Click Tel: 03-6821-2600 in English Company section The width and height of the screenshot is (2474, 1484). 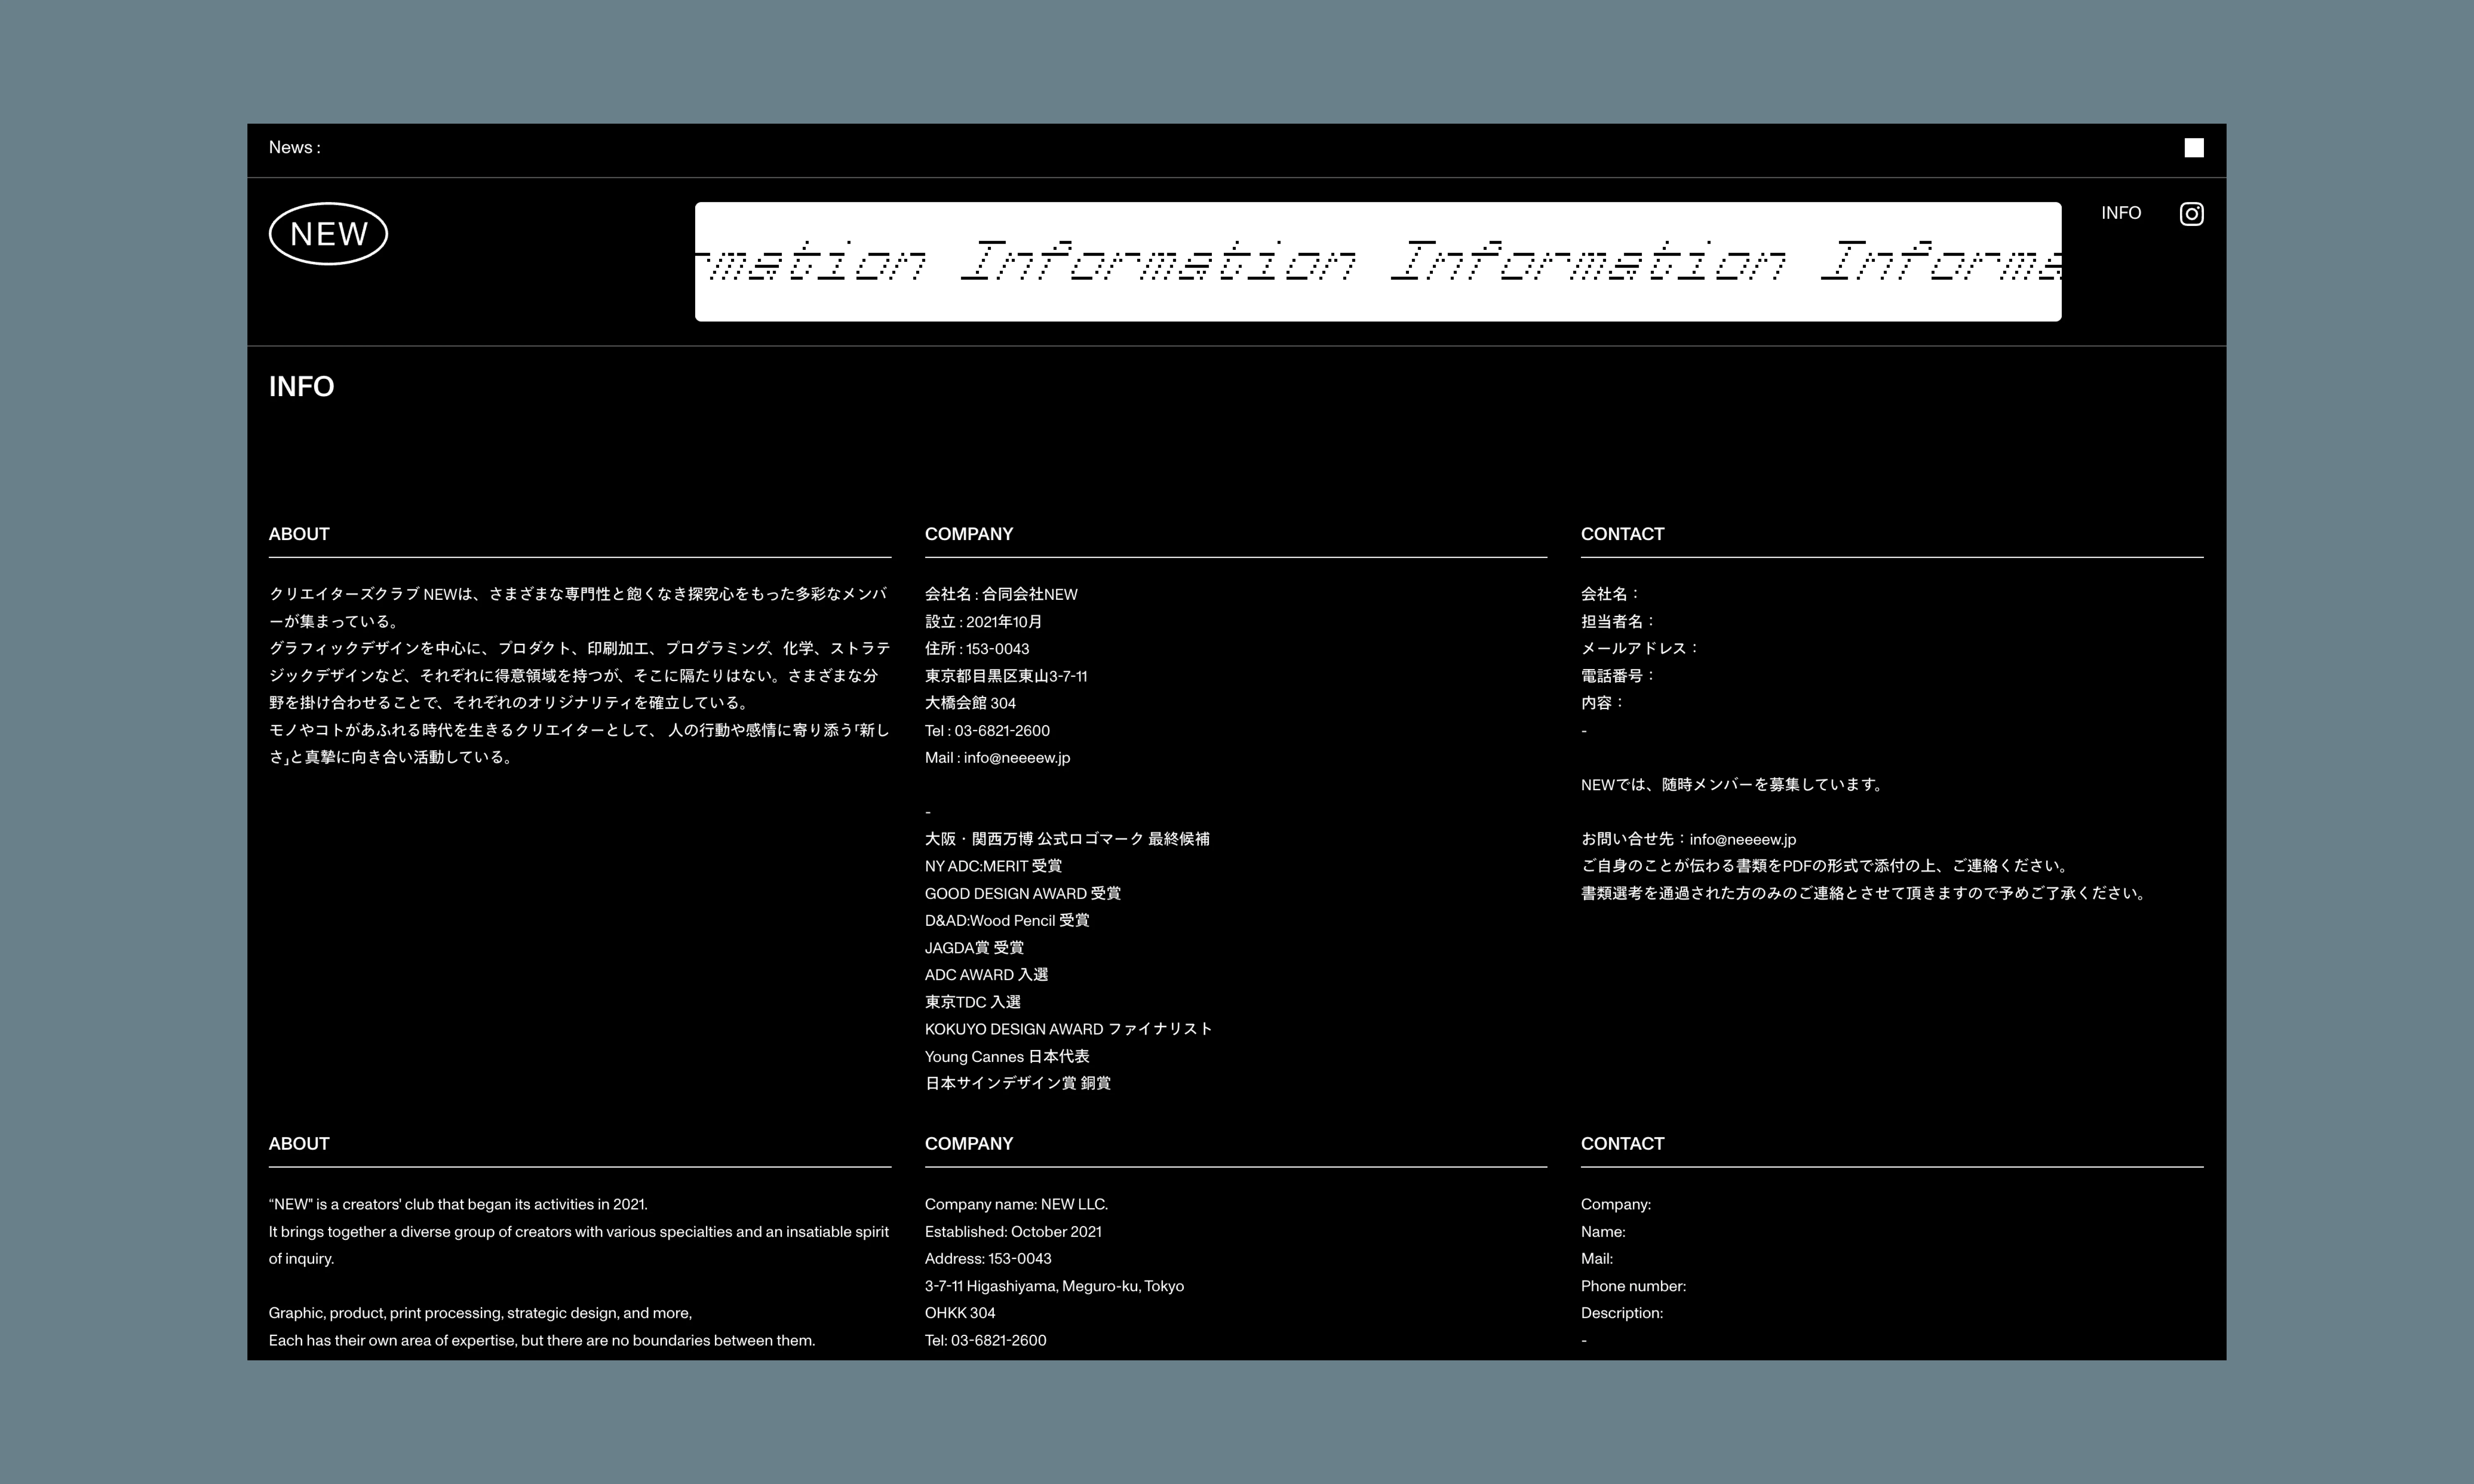985,1341
